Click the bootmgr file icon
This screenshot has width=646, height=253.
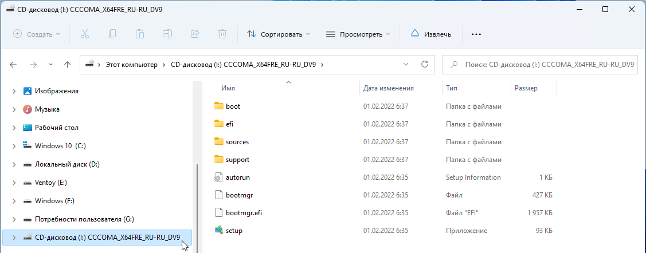[x=219, y=195]
